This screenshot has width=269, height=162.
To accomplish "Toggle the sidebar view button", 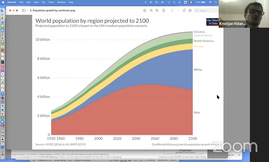I will coord(24,10).
